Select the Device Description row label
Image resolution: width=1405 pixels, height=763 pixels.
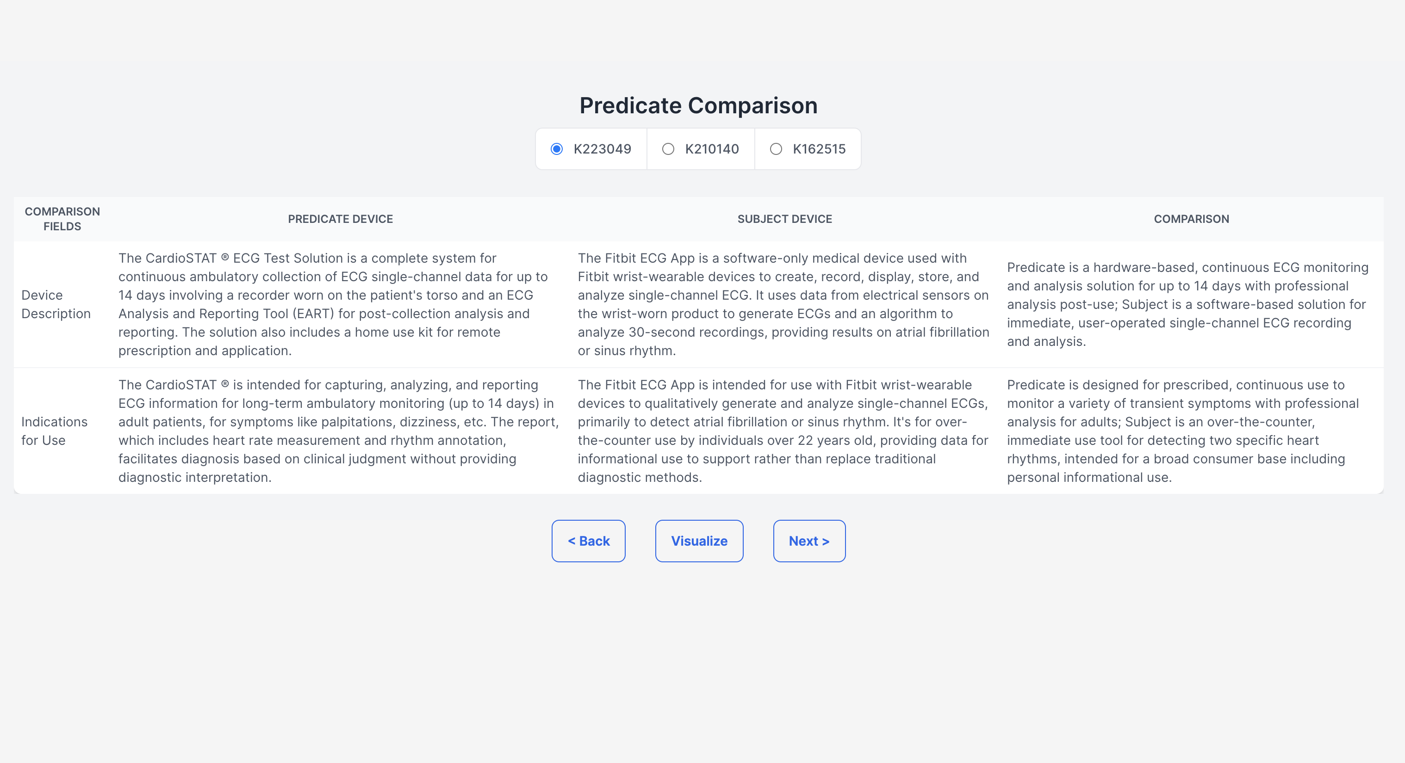coord(56,304)
